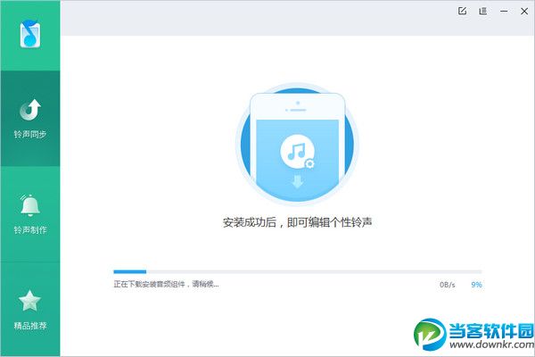Click the download progress bar

pos(298,272)
